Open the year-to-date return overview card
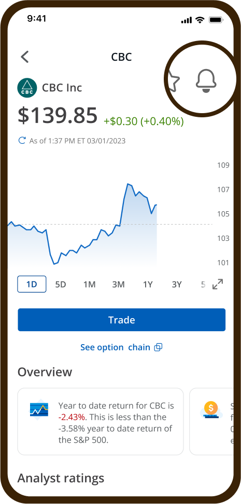241x504 pixels. tap(101, 421)
